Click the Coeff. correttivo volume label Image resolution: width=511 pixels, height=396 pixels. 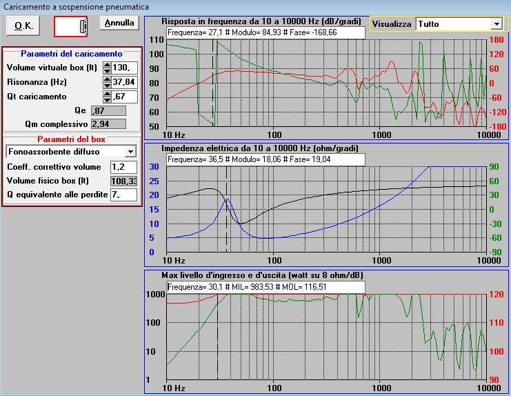54,167
